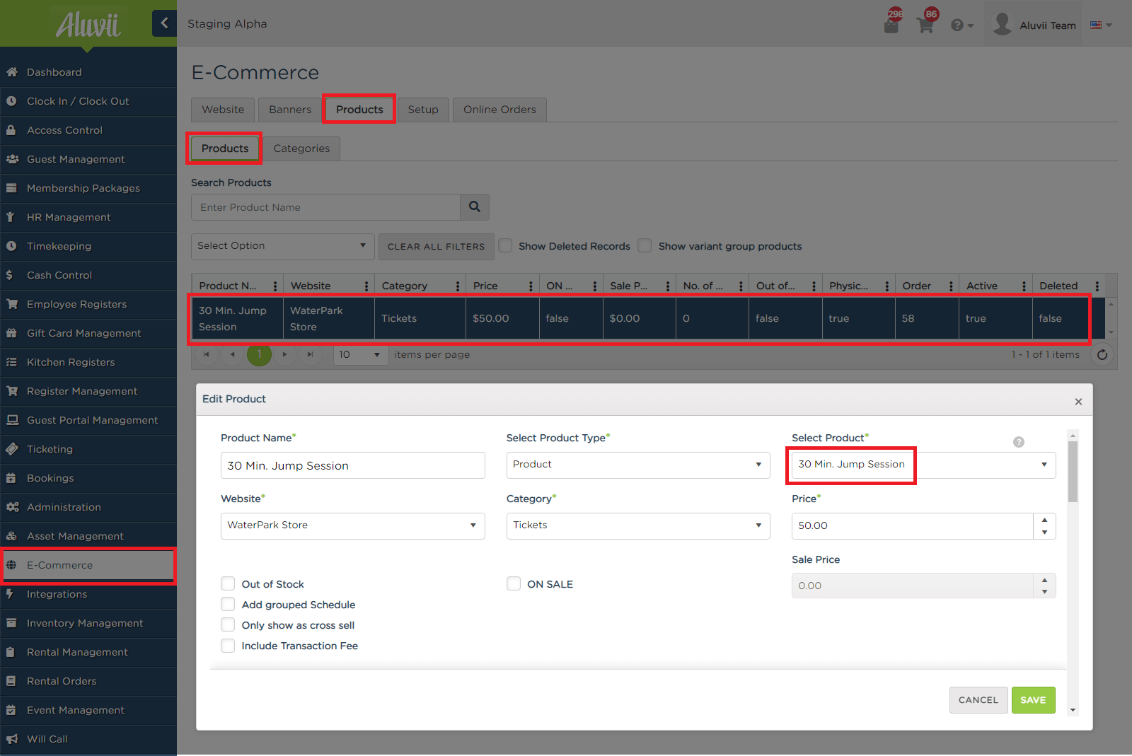Save the edited product
Viewport: 1132px width, 756px height.
[x=1033, y=699]
